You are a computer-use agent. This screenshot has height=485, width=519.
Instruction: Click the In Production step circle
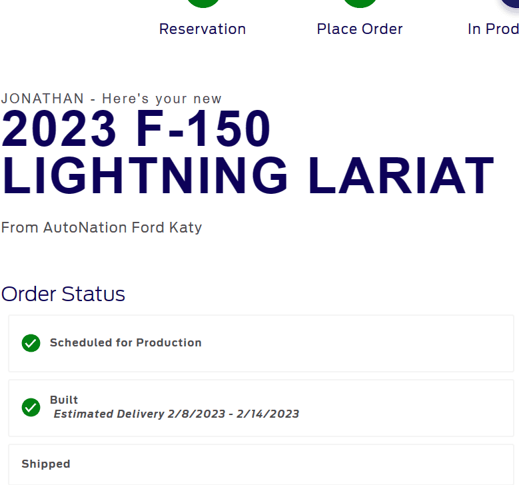coord(512,3)
